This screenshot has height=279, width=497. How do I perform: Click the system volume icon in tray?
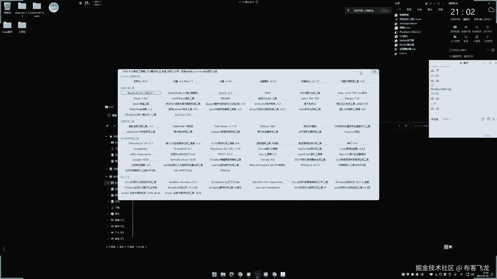472,274
